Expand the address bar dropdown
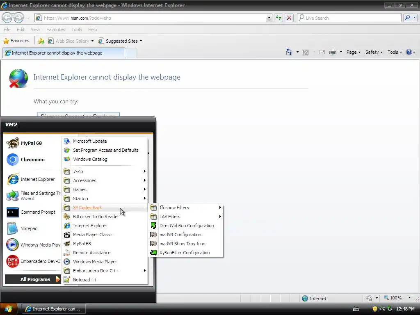The image size is (420, 315). pos(269,18)
